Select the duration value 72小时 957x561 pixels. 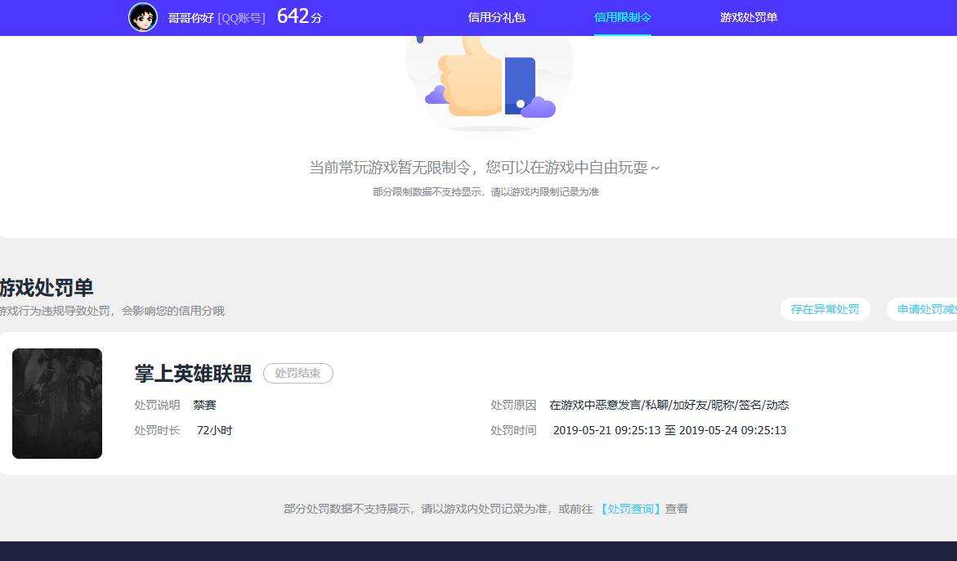click(x=214, y=430)
